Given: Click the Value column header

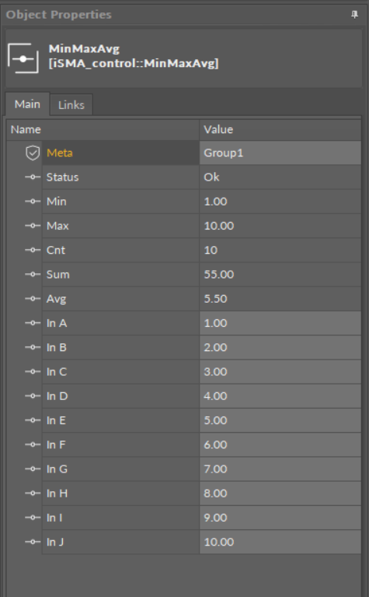Looking at the screenshot, I should click(x=280, y=129).
